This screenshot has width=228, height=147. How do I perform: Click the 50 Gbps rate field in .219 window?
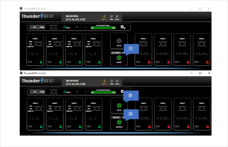37,27
